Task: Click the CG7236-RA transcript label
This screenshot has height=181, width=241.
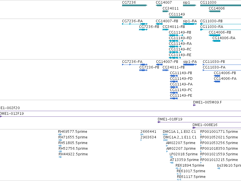Action: pos(132,21)
